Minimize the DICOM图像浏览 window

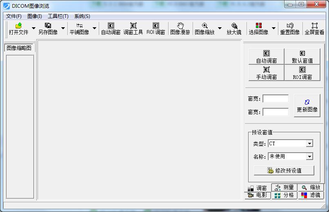(290, 4)
